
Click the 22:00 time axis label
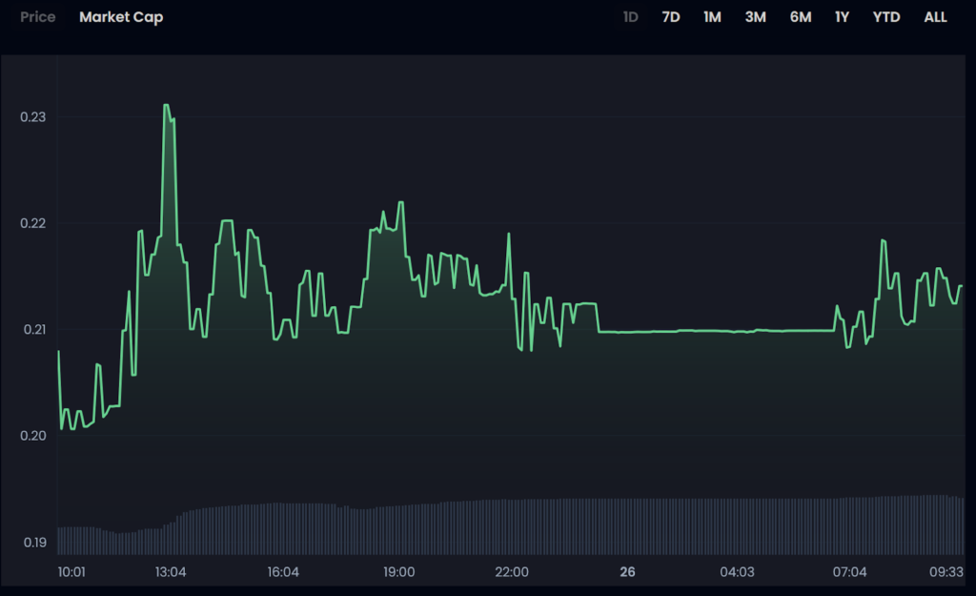point(512,572)
